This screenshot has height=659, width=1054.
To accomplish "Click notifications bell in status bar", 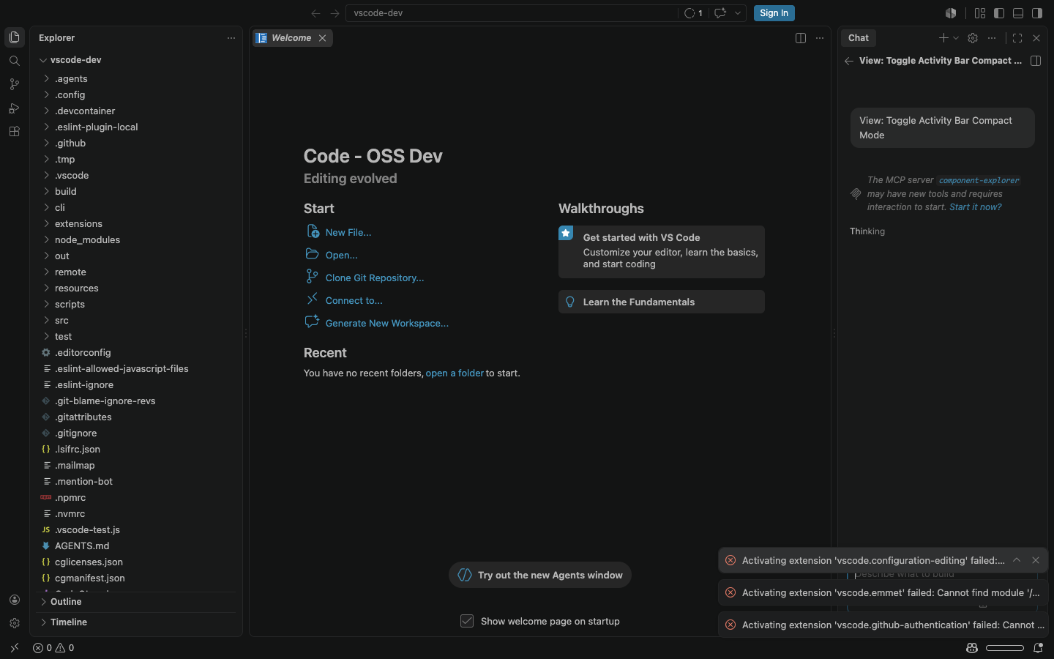I will click(1038, 648).
